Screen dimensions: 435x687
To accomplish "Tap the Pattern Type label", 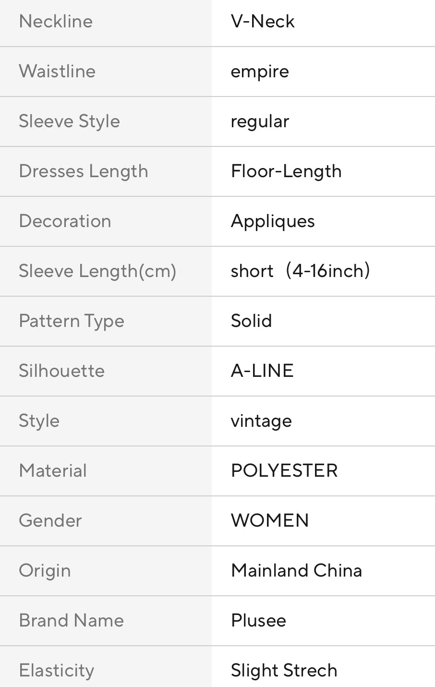I will [x=72, y=321].
